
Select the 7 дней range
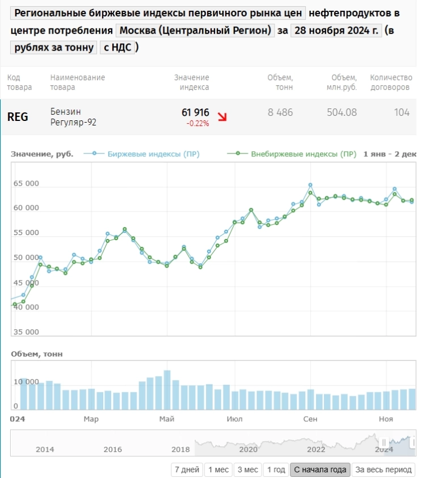point(187,470)
